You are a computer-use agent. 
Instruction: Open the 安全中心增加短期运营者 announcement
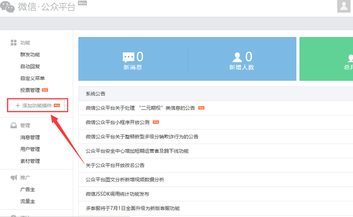137,151
